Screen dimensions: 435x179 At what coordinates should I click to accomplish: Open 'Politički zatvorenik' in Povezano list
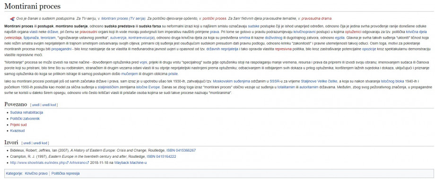tap(25, 119)
